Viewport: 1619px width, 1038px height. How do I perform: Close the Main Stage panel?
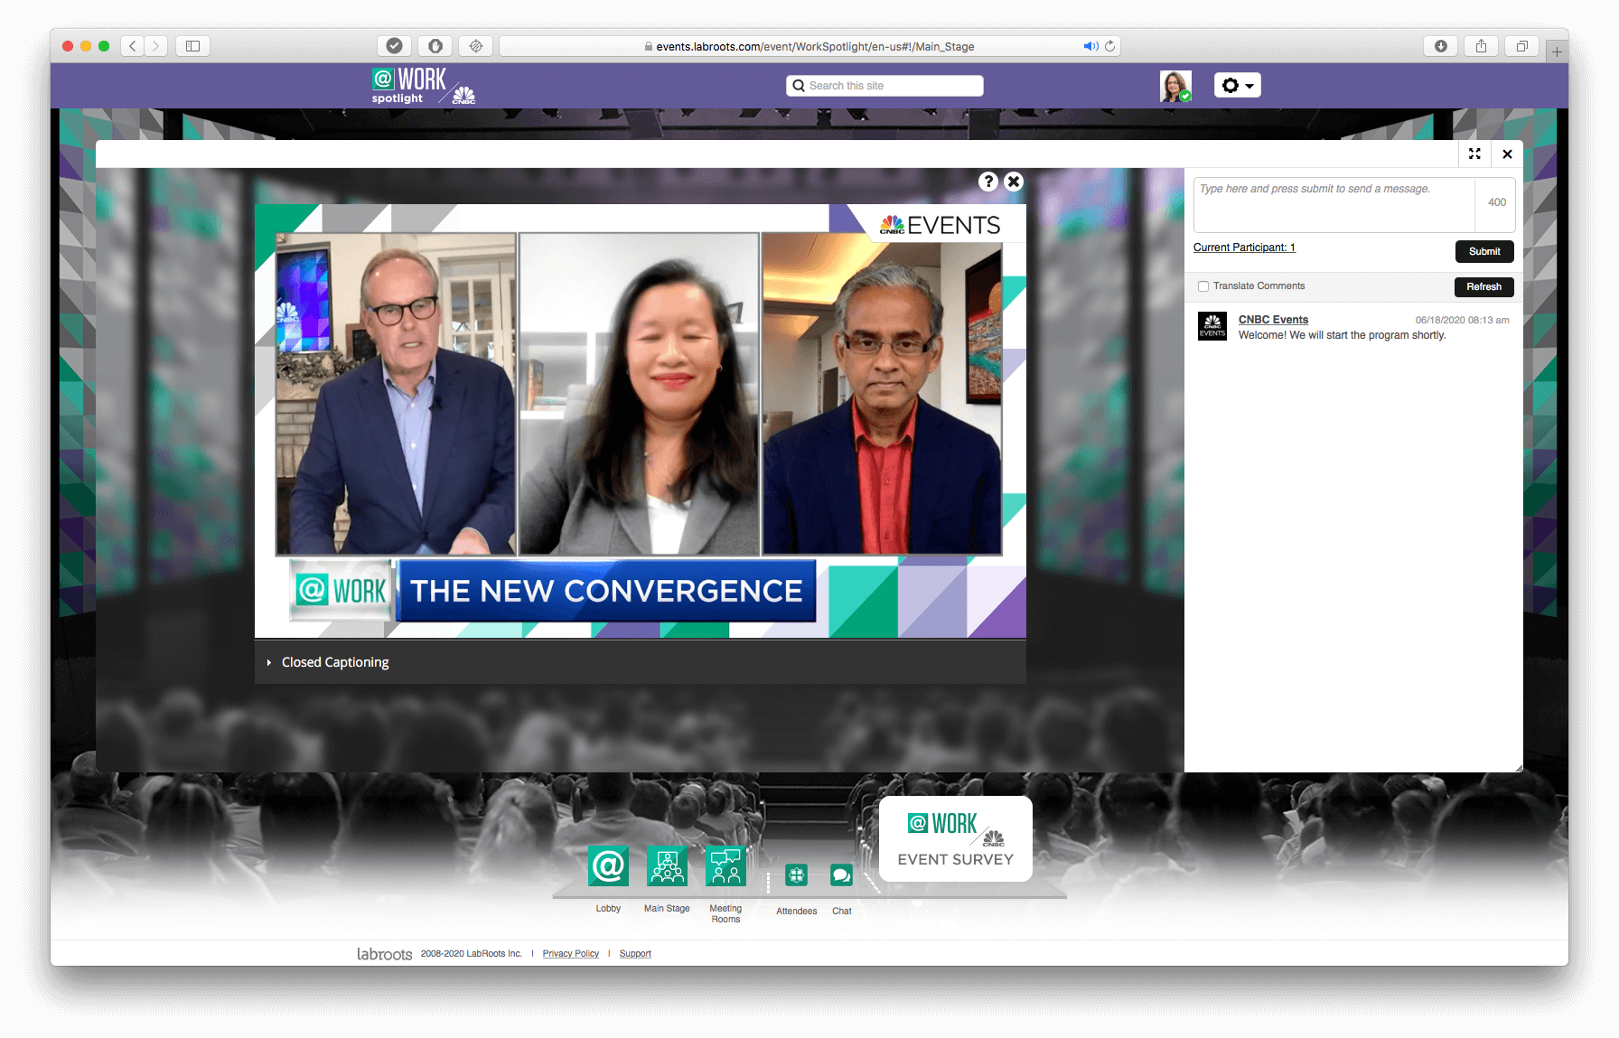tap(1507, 154)
